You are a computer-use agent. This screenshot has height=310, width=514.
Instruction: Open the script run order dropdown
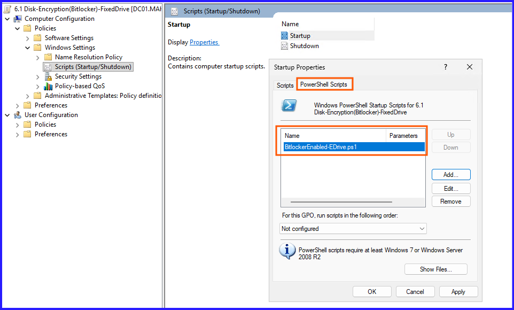pos(353,229)
